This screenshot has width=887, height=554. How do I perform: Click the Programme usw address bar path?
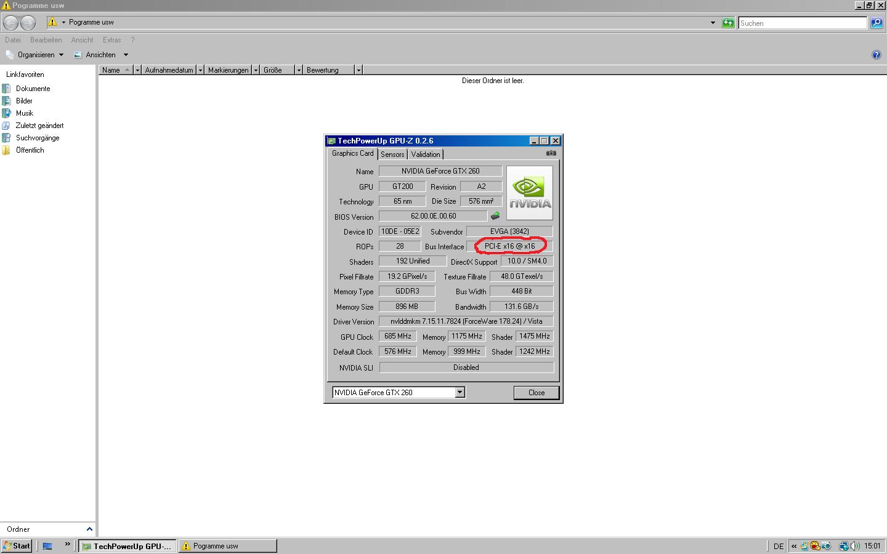coord(91,22)
